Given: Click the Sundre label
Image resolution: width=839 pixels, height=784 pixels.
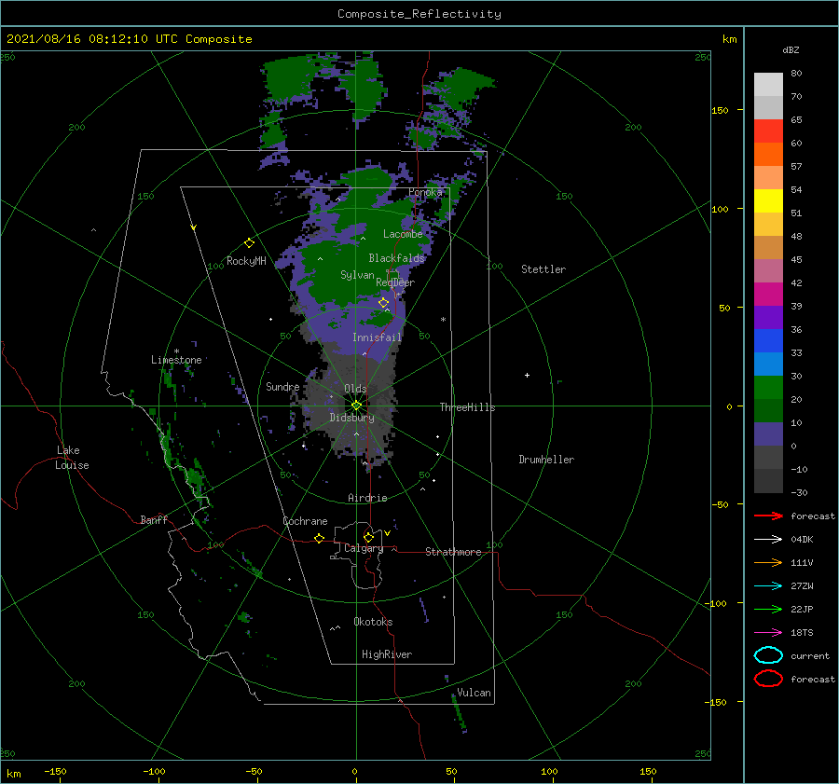Looking at the screenshot, I should tap(282, 387).
